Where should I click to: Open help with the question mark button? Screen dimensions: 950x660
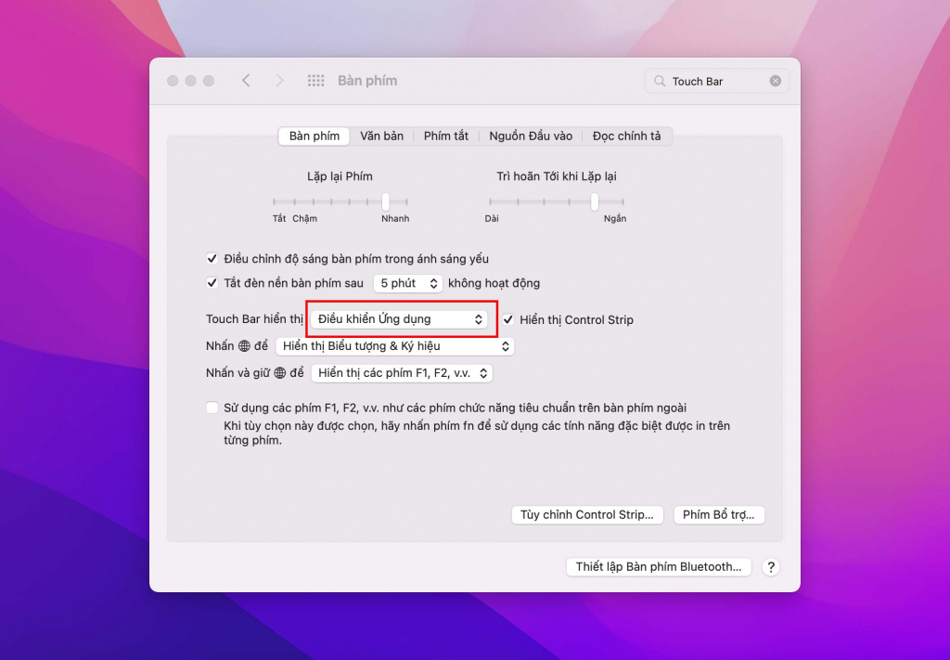click(771, 567)
